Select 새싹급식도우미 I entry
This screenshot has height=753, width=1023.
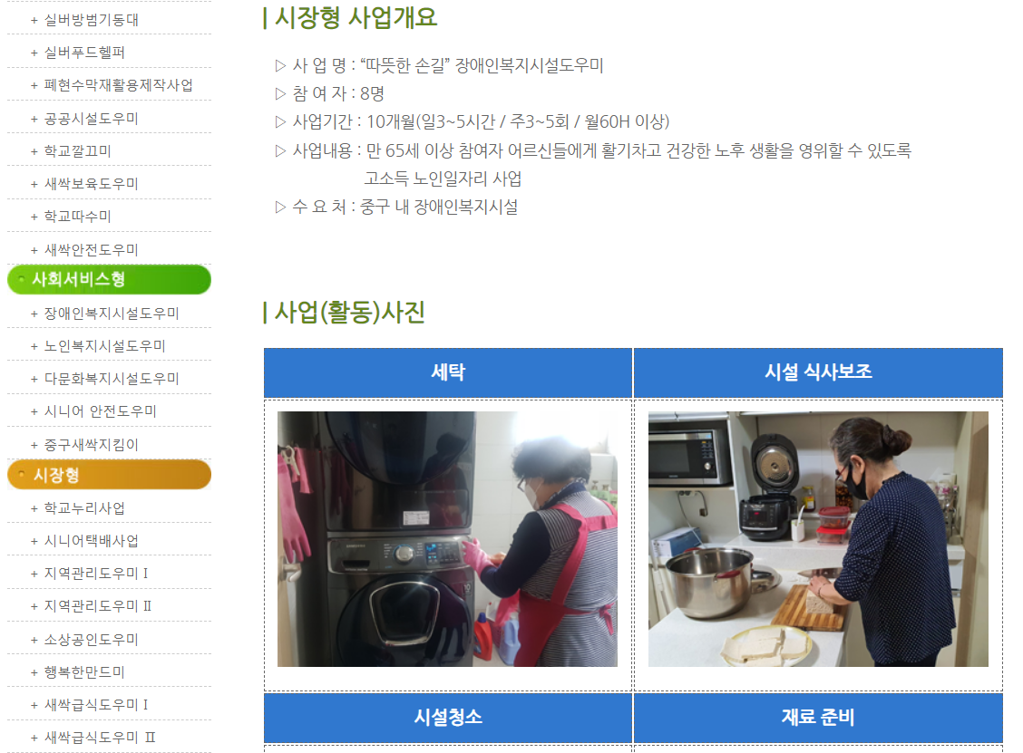[96, 705]
